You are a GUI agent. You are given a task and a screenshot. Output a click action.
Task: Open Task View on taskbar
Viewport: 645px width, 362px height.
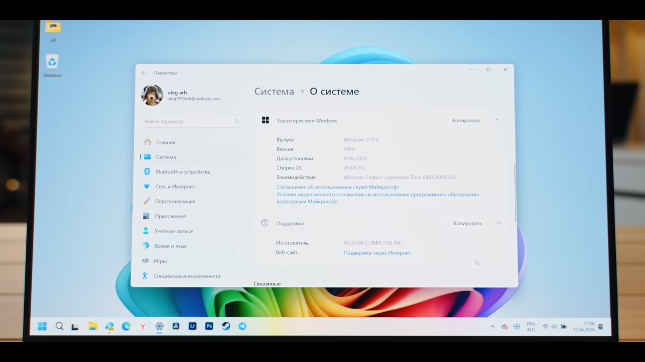75,327
